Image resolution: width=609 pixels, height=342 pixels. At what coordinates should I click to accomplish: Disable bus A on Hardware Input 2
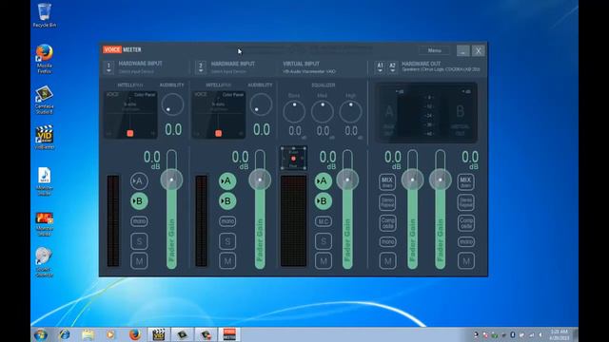(x=227, y=181)
